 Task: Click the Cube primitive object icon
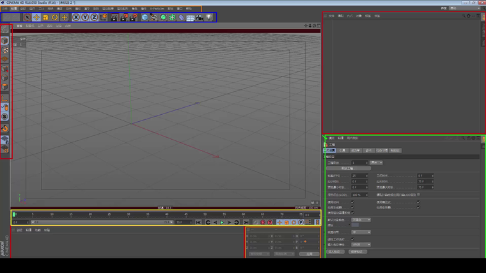(x=145, y=17)
